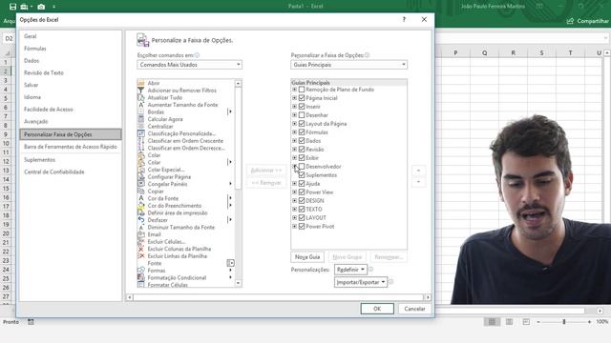Viewport: 611px width, 343px height.
Task: Switch to page layout view icon in status bar
Action: click(x=509, y=322)
